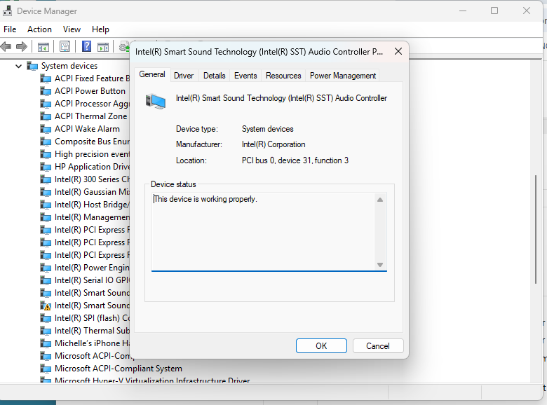Click icon beside Intel(R) Host Bridge
Viewport: 547px width, 405px height.
(x=46, y=205)
